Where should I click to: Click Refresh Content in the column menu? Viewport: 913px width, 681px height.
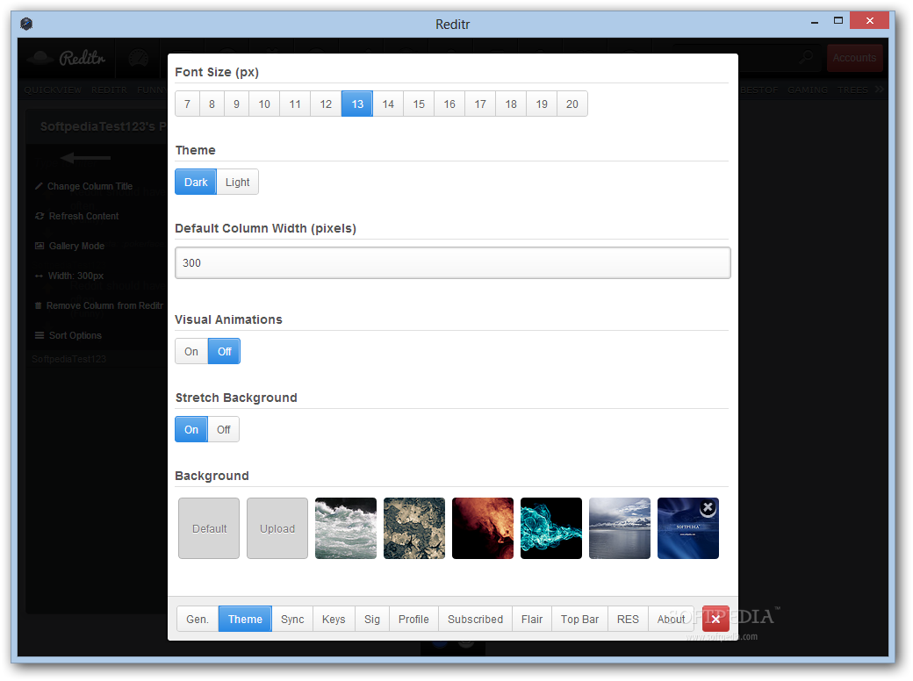click(77, 216)
